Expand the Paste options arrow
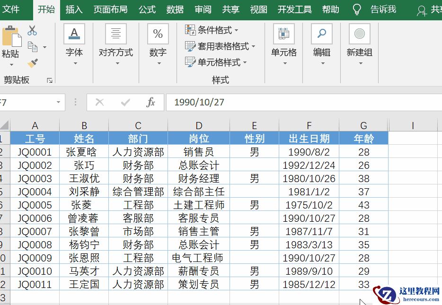442x305 pixels. pos(11,65)
